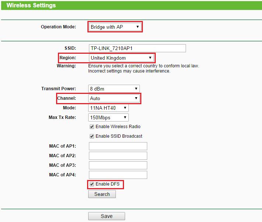Toggle Enable SSID Broadcast checkbox
The image size is (262, 222).
point(92,136)
